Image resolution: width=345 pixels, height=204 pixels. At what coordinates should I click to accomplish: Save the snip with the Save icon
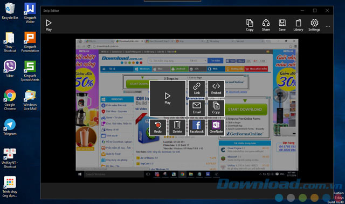[282, 25]
